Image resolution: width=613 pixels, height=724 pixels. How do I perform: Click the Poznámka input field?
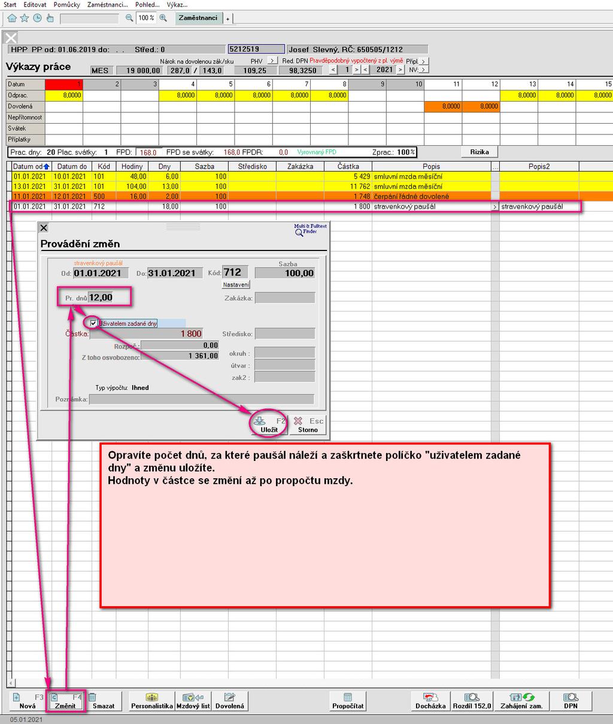[x=201, y=399]
